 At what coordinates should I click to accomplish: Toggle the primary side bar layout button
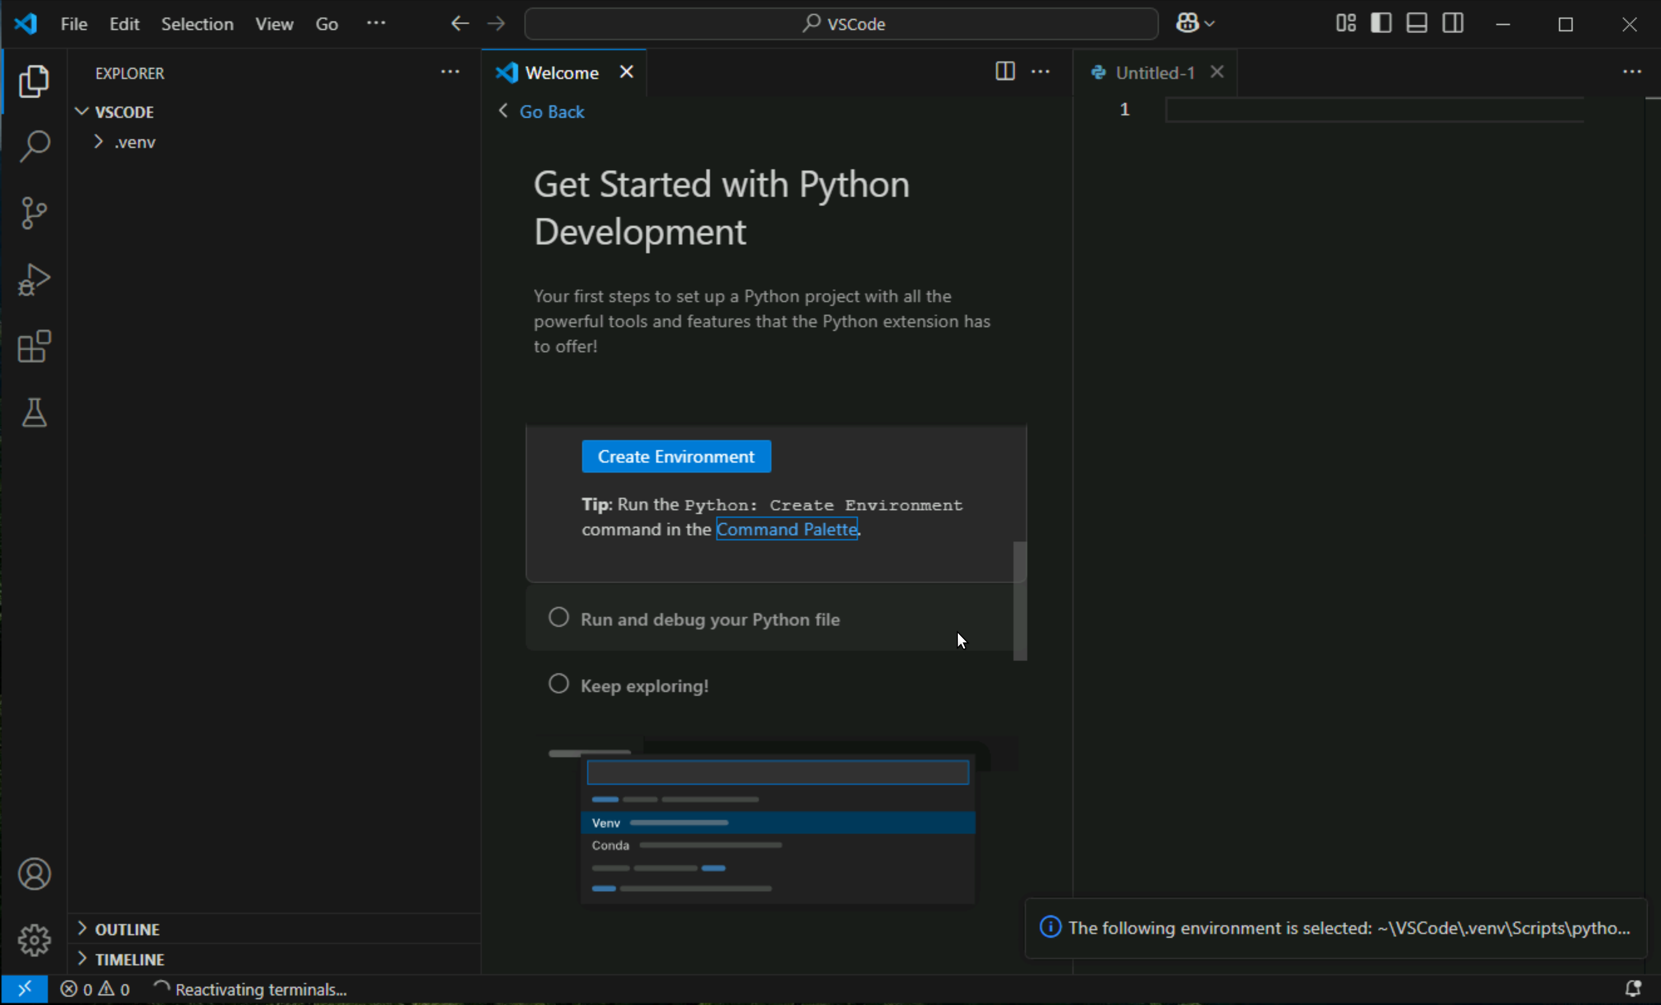pyautogui.click(x=1381, y=24)
